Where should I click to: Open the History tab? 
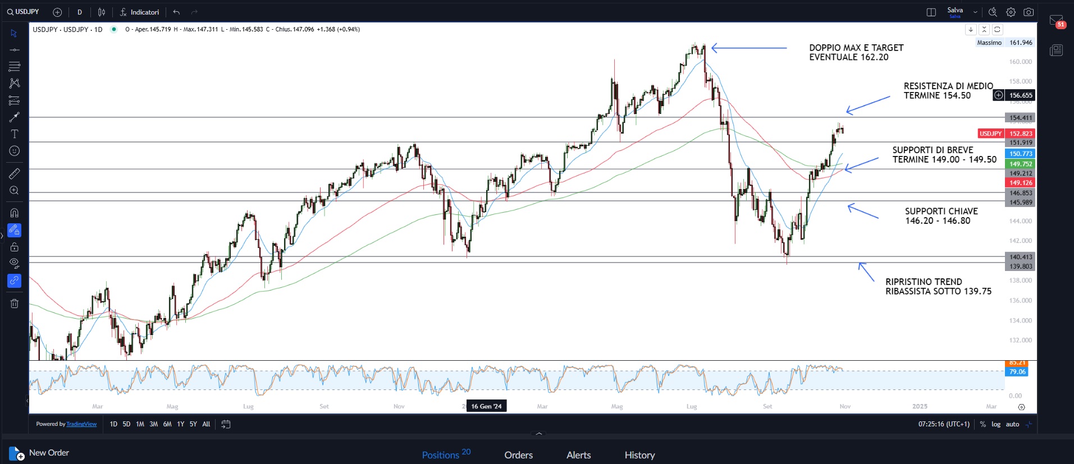639,455
